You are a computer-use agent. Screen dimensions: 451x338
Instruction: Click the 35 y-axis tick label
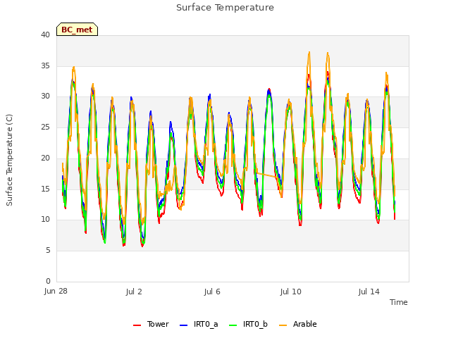[45, 65]
